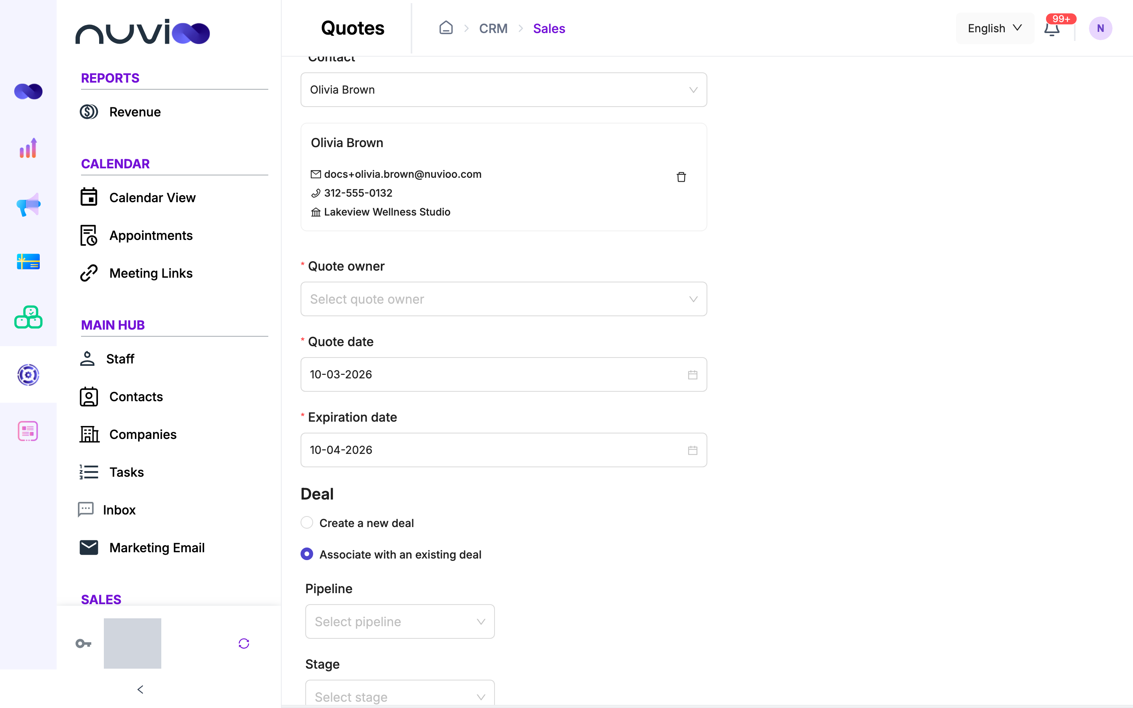Open the pink newsletter icon in sidebar

(x=28, y=431)
